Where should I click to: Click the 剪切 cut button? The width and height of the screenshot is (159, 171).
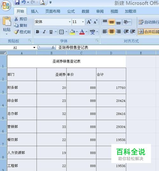(x=21, y=19)
